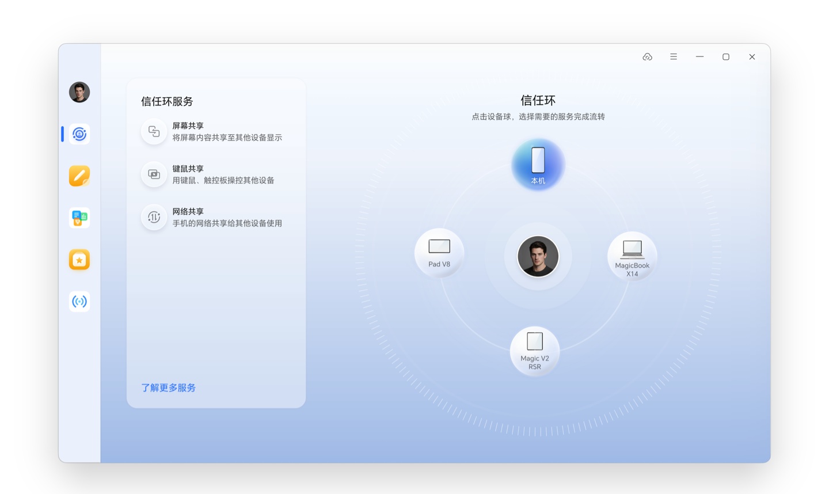Click the user profile avatar in the sidebar
This screenshot has width=829, height=494.
[79, 92]
